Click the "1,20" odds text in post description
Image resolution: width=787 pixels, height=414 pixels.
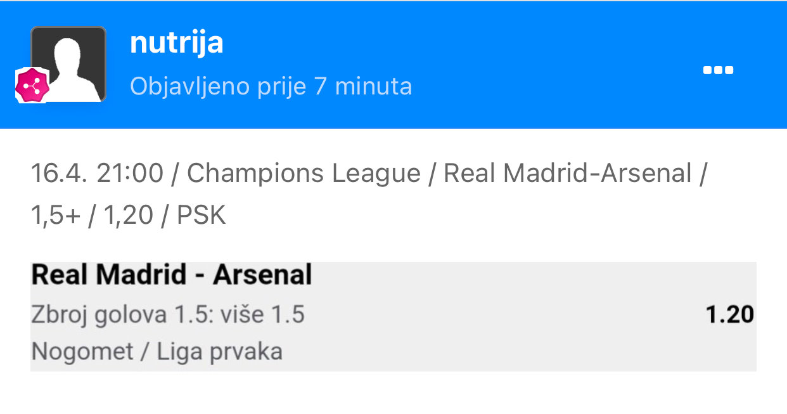click(x=128, y=216)
